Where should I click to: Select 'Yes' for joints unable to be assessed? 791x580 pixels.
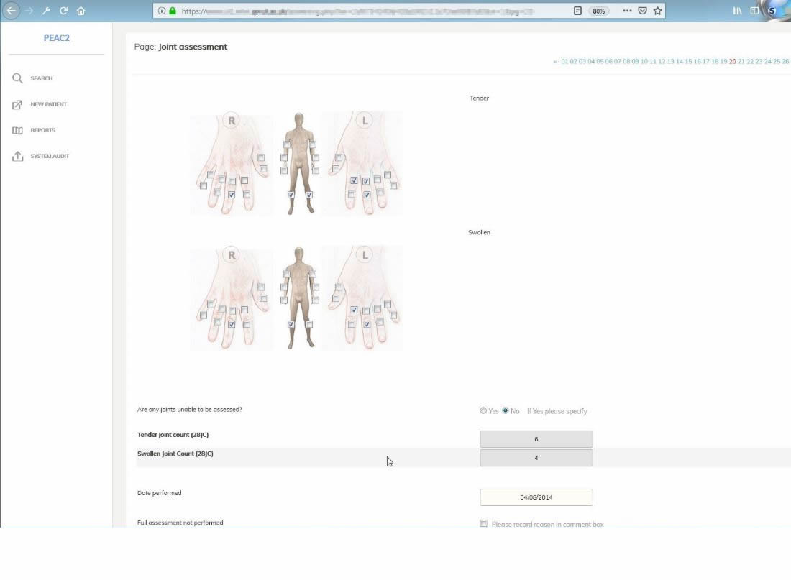coord(483,411)
